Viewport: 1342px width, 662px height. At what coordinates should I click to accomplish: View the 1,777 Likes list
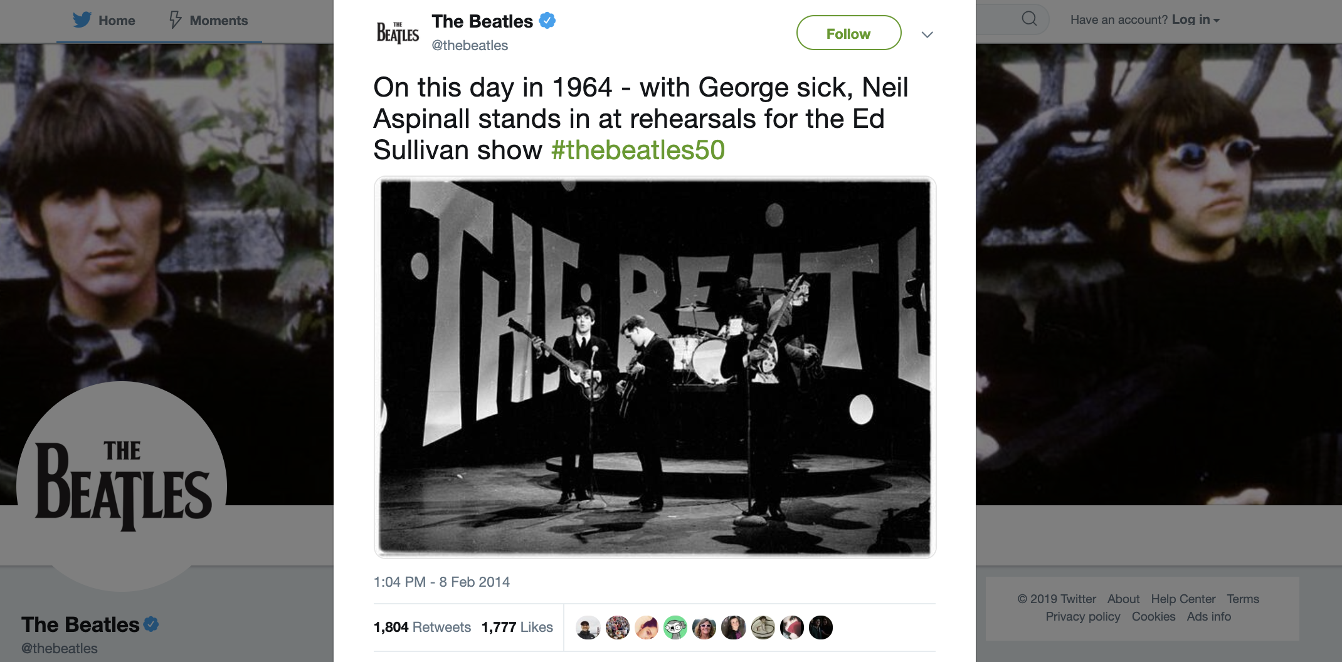(517, 627)
